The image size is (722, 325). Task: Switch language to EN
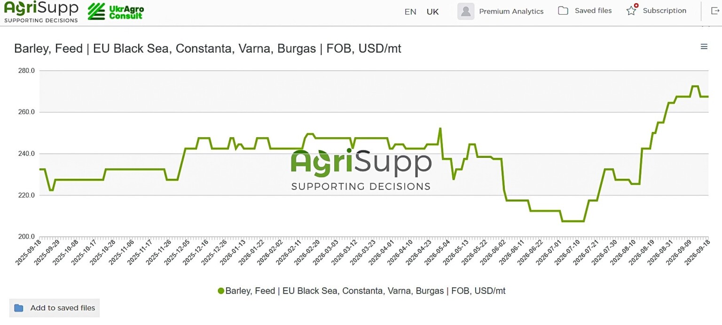pos(410,12)
